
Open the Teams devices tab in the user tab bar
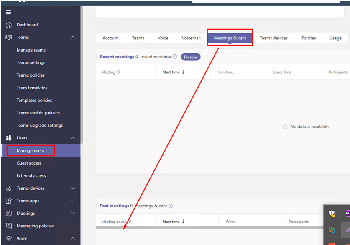coord(273,38)
